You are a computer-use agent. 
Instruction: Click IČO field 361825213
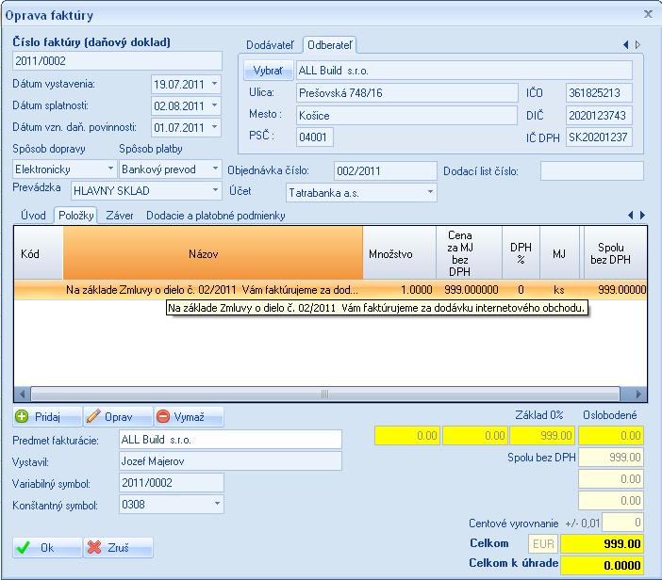point(599,92)
